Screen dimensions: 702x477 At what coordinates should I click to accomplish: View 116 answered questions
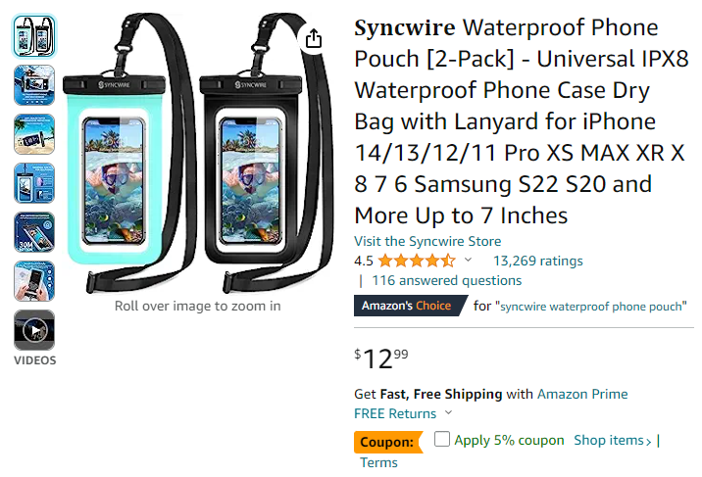click(447, 280)
